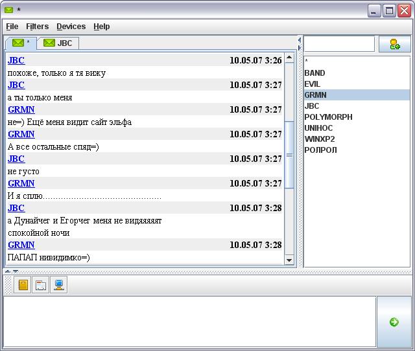Image resolution: width=415 pixels, height=351 pixels.
Task: Select POLYMORPH in the user list
Action: coord(328,117)
